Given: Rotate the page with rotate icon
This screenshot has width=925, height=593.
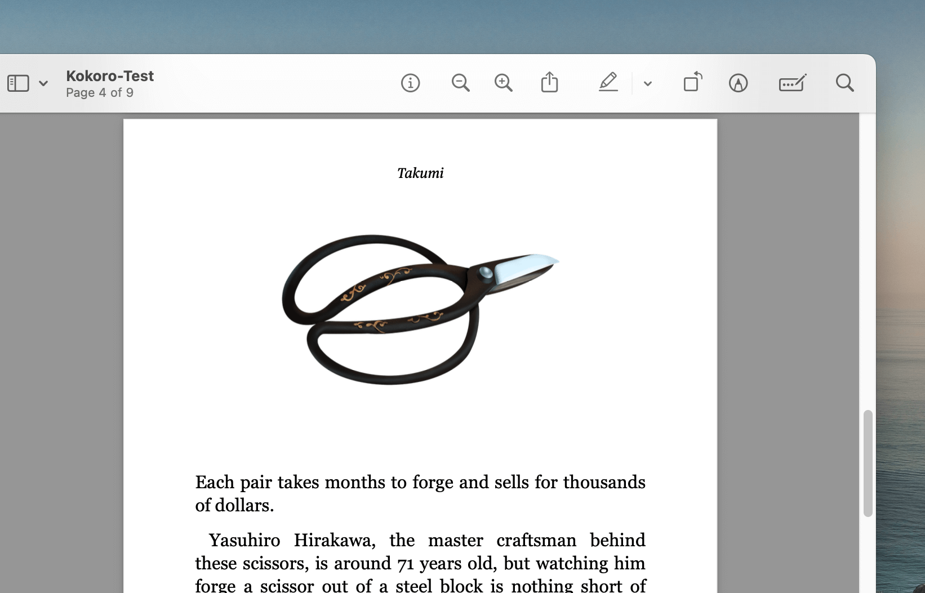Looking at the screenshot, I should (692, 82).
